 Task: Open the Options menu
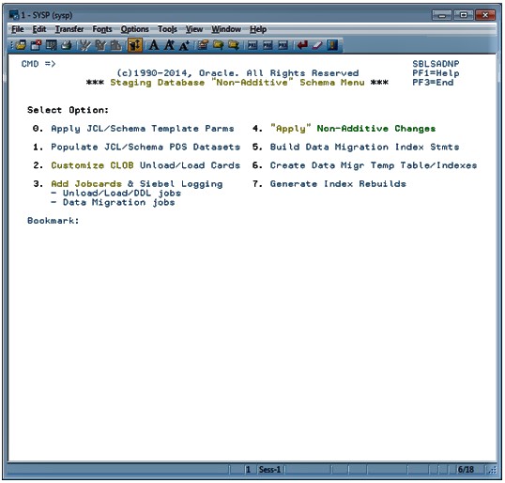point(134,29)
